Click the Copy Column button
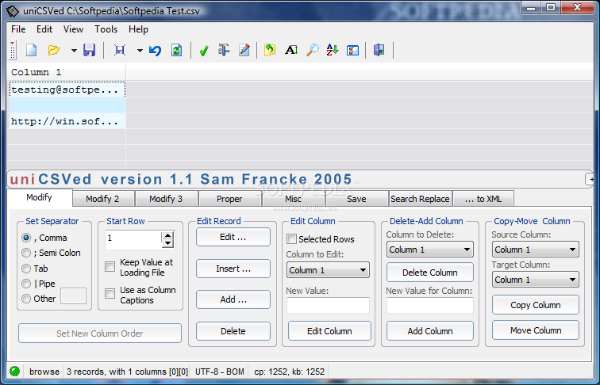The width and height of the screenshot is (600, 385). (536, 305)
